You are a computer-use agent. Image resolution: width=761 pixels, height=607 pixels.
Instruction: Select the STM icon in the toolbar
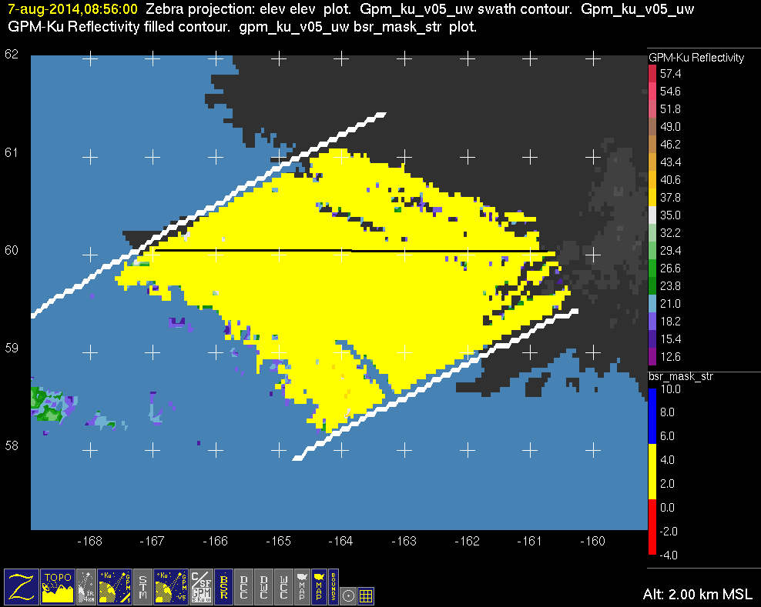(x=142, y=586)
